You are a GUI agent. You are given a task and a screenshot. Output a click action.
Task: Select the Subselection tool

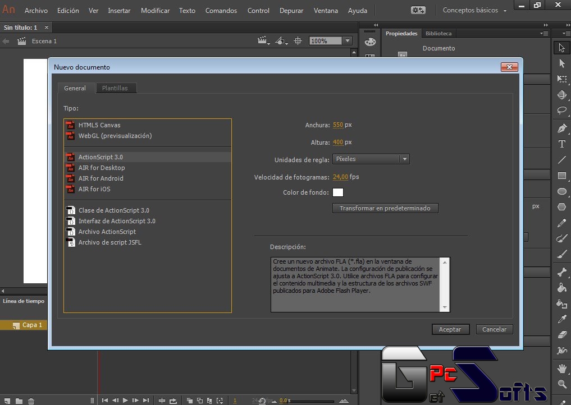561,63
